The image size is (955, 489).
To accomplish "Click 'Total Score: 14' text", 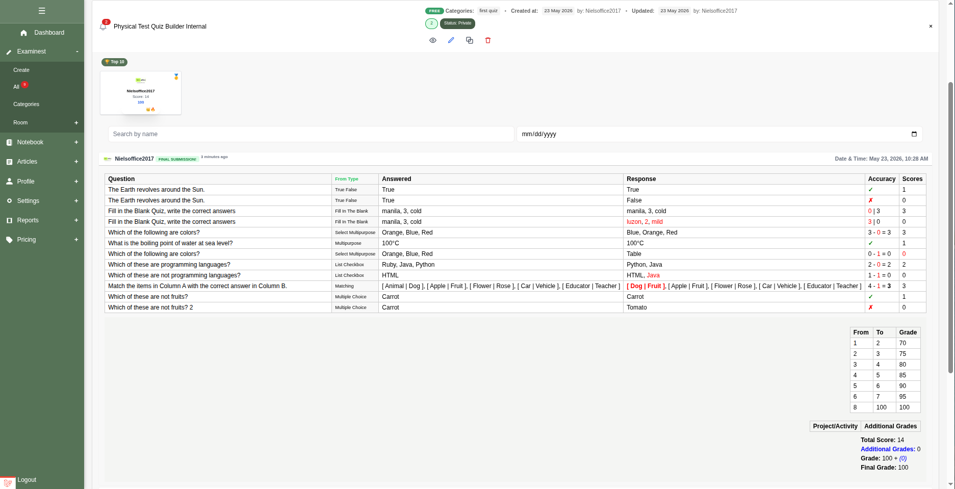I will click(x=882, y=440).
